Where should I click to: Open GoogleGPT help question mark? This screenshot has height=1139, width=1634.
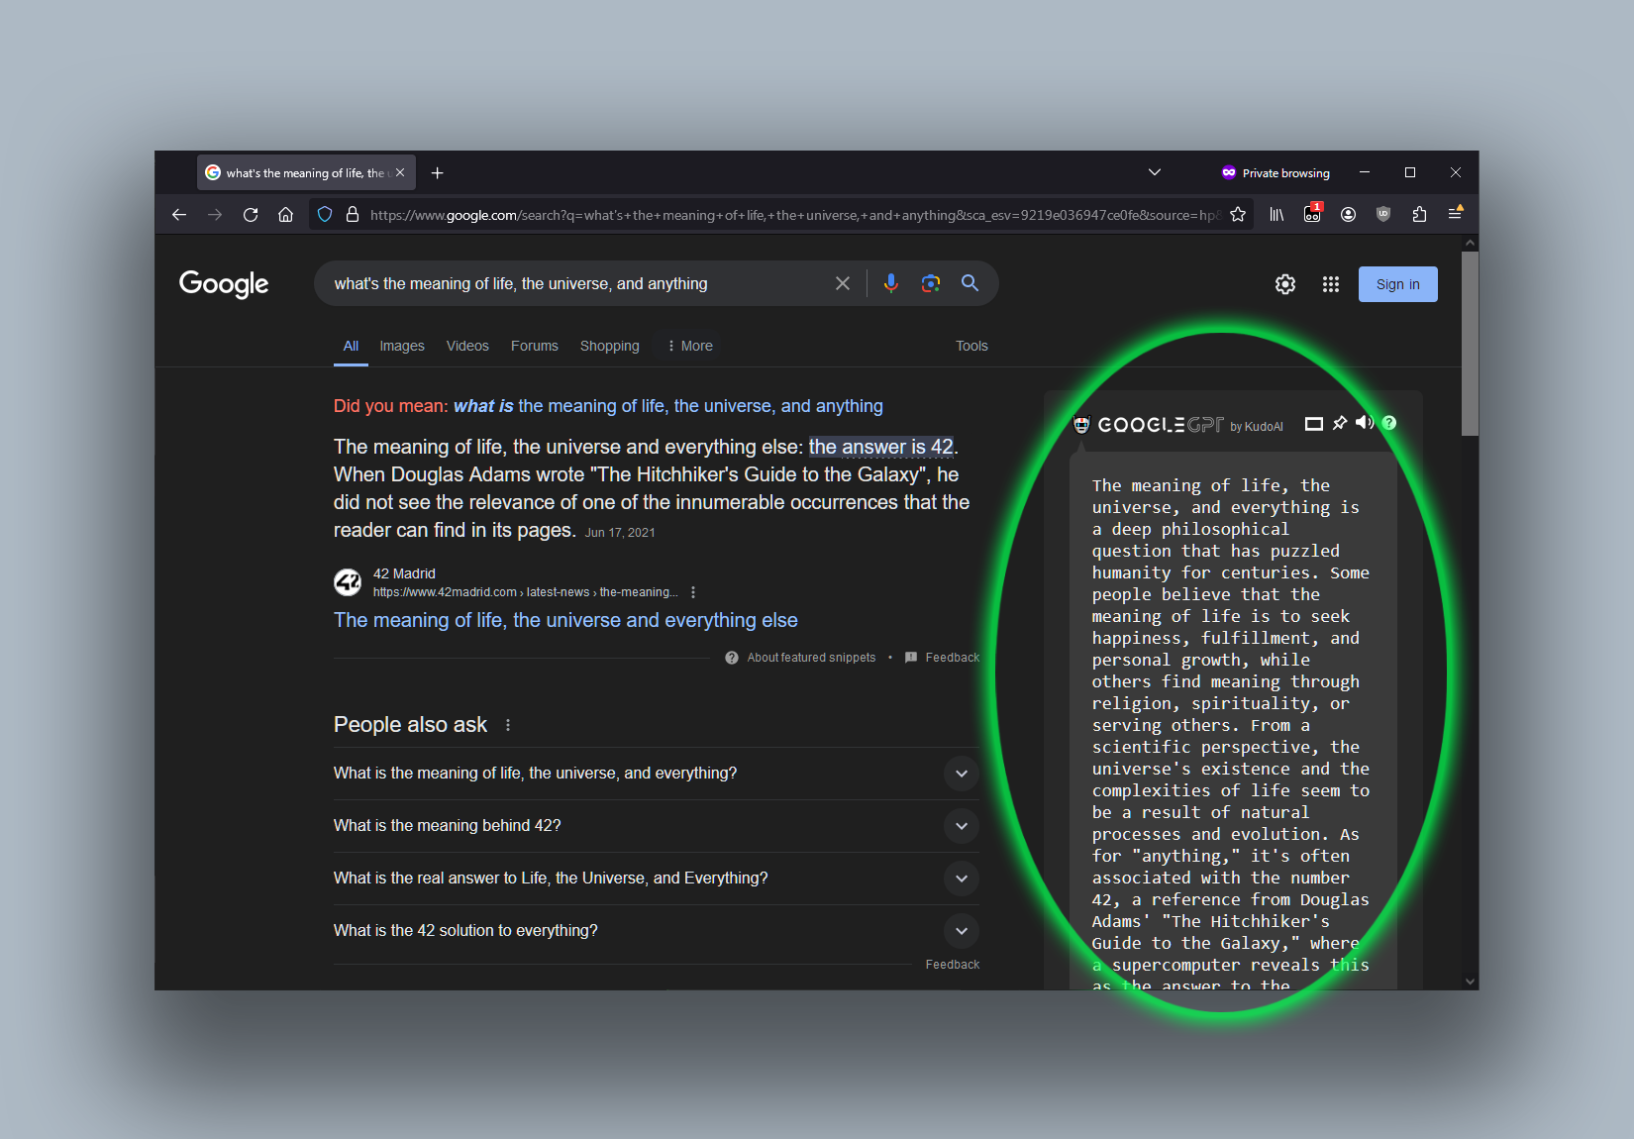(x=1389, y=423)
